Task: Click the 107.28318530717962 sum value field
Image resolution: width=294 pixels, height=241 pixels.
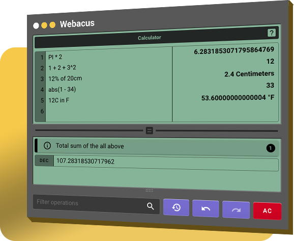Action: click(x=166, y=163)
